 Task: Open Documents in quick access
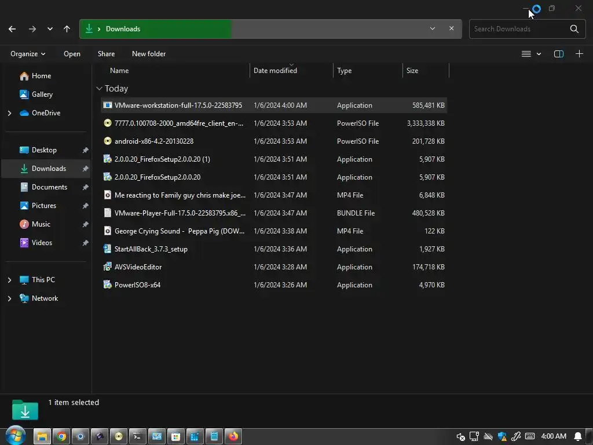click(49, 187)
